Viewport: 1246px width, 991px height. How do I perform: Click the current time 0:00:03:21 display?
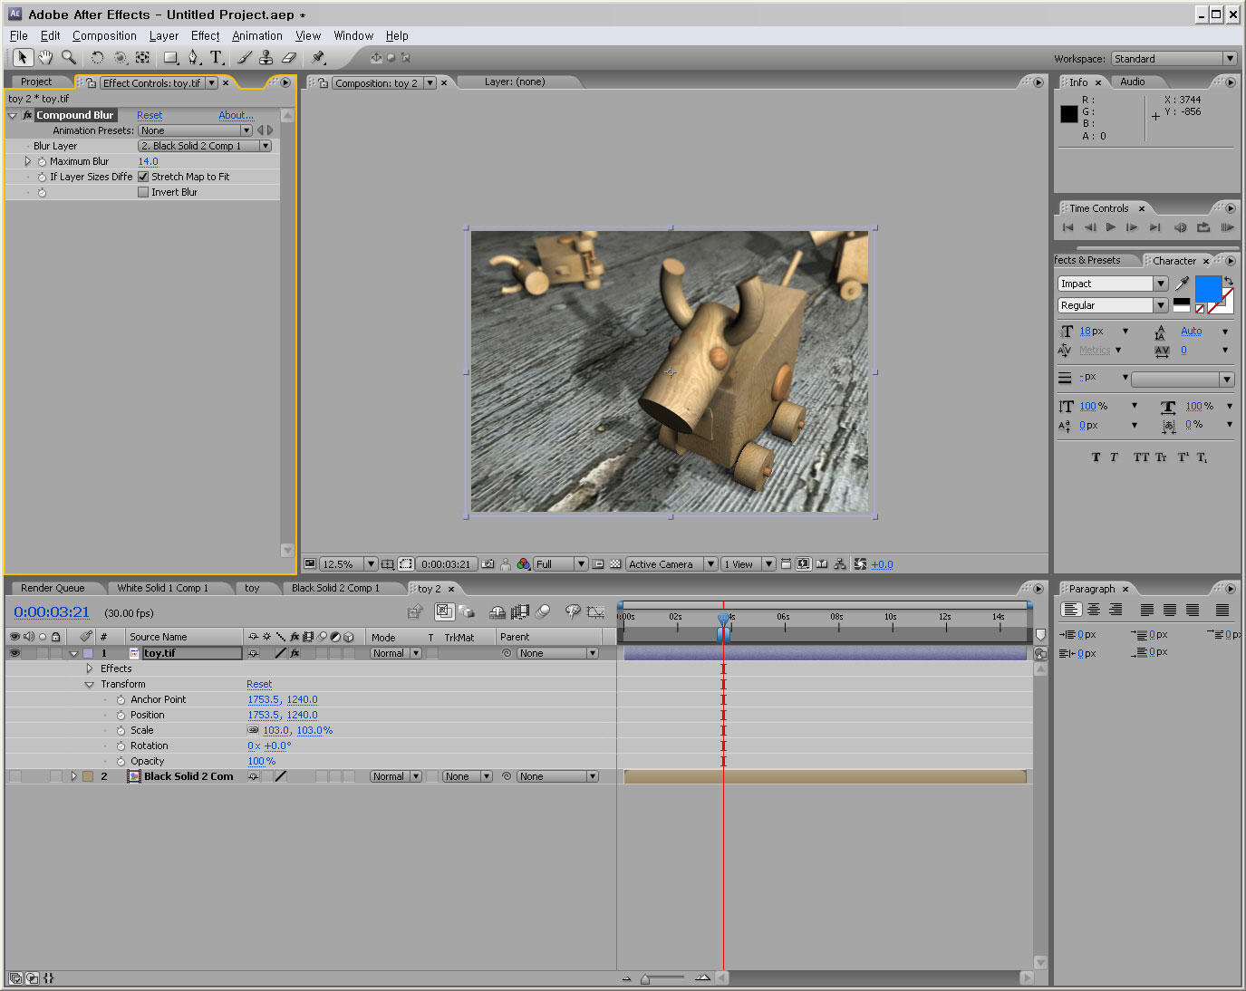(52, 612)
